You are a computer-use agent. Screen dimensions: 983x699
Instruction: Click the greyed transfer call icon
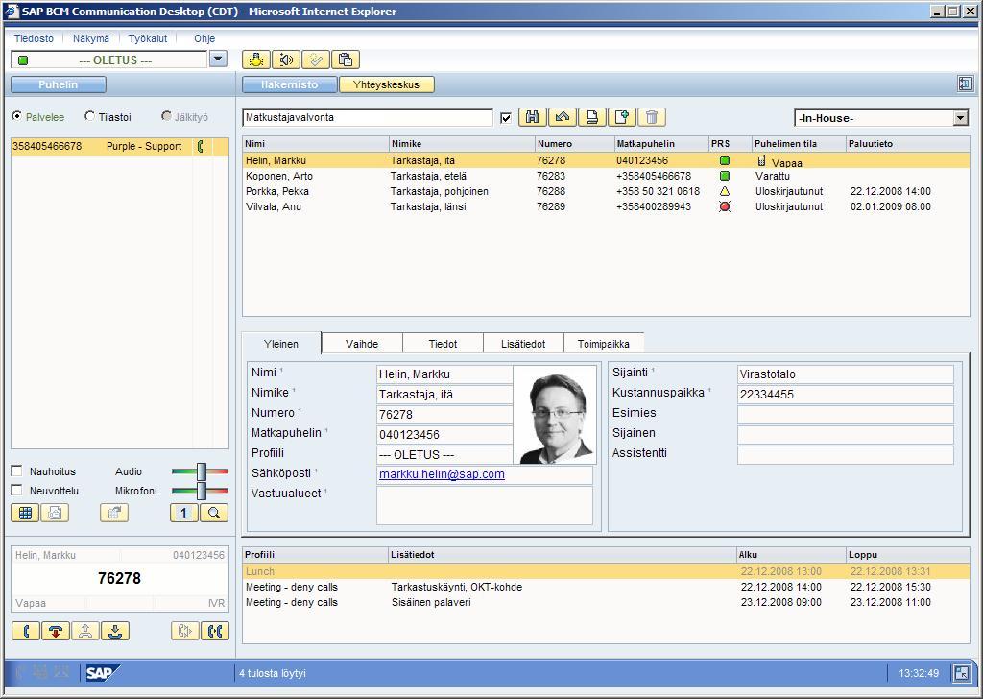pyautogui.click(x=185, y=631)
